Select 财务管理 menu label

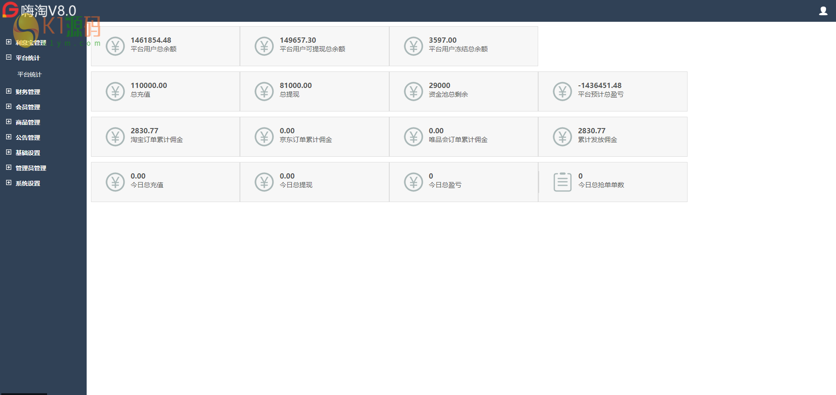click(x=28, y=92)
